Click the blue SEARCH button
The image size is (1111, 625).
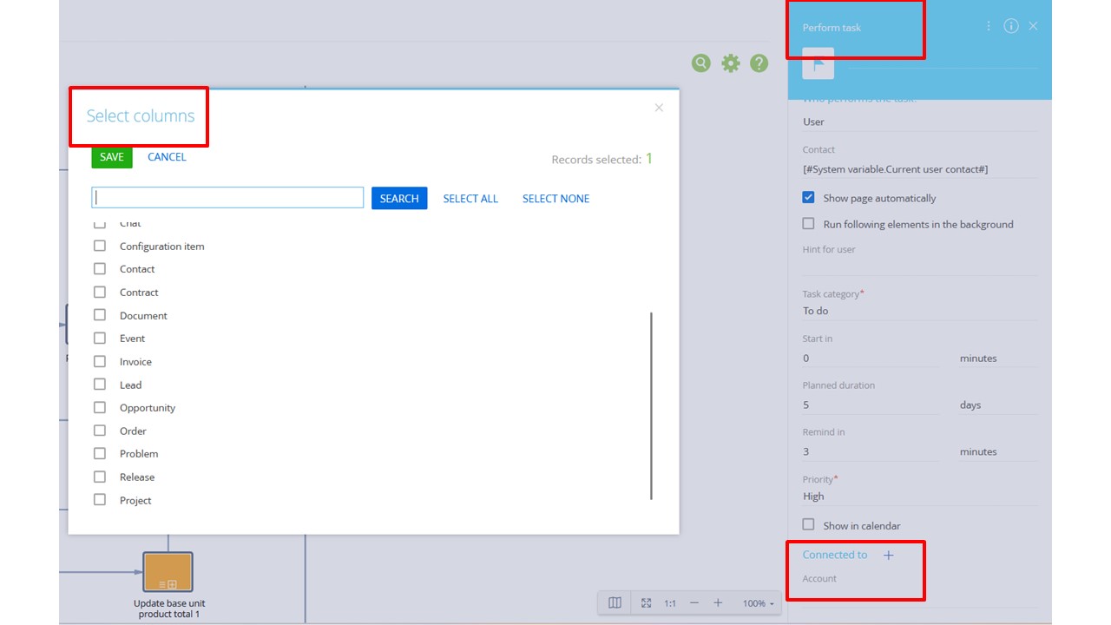click(x=399, y=198)
